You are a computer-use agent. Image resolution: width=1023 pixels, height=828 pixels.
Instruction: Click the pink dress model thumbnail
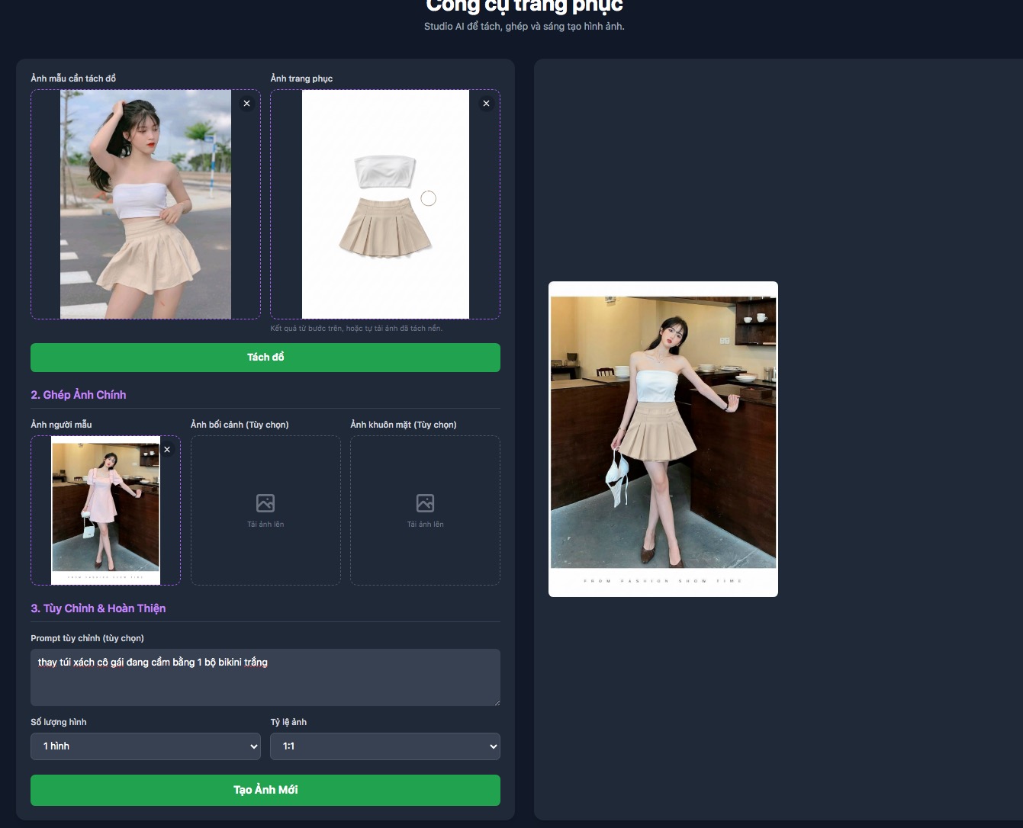click(x=105, y=509)
